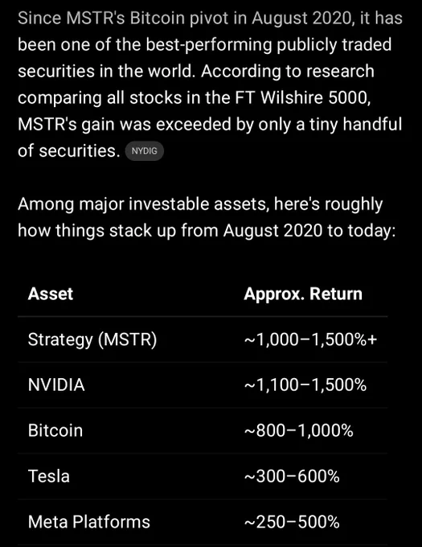This screenshot has width=422, height=547.
Task: Select the Asset column header
Action: 51,294
